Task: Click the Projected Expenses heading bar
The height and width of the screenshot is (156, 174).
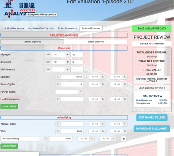Action: [x=64, y=36]
